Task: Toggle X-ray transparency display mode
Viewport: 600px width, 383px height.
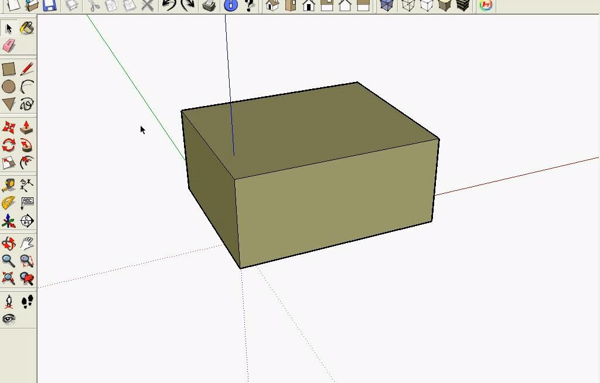Action: coord(386,6)
